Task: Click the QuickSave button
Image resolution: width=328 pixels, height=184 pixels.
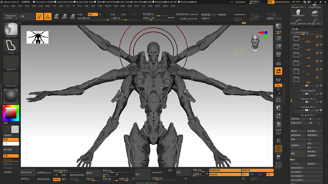Action: [x=240, y=2]
